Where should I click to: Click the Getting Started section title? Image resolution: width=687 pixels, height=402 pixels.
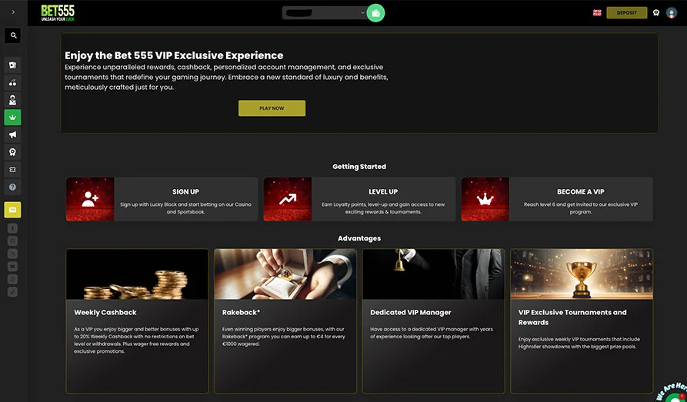tap(359, 166)
